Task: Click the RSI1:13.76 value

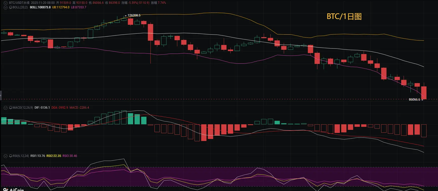Action: [x=38, y=156]
